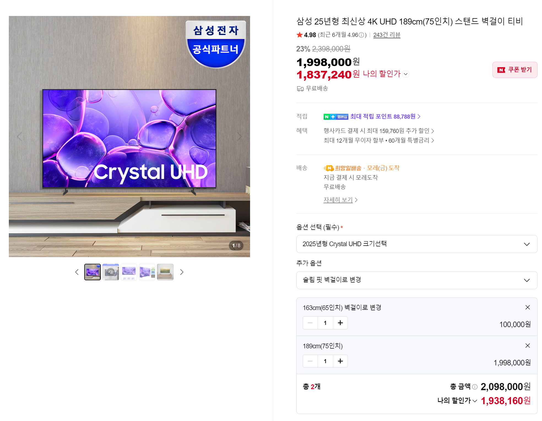The height and width of the screenshot is (421, 542).
Task: Expand 나의 할인가 in the total summary
Action: 457,400
